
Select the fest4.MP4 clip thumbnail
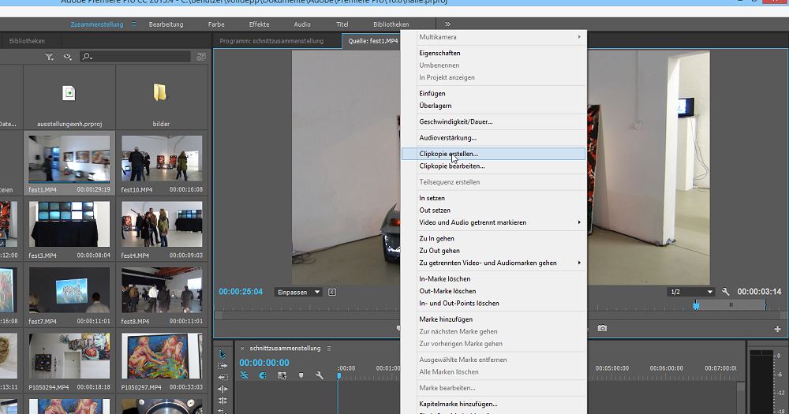point(162,224)
